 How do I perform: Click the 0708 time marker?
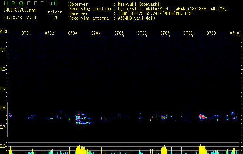[x=188, y=33]
